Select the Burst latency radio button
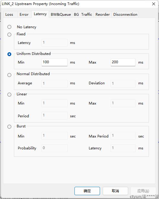This screenshot has height=199, width=159. point(9,127)
